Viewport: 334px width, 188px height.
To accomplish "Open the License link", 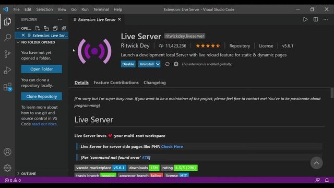I will (x=266, y=46).
